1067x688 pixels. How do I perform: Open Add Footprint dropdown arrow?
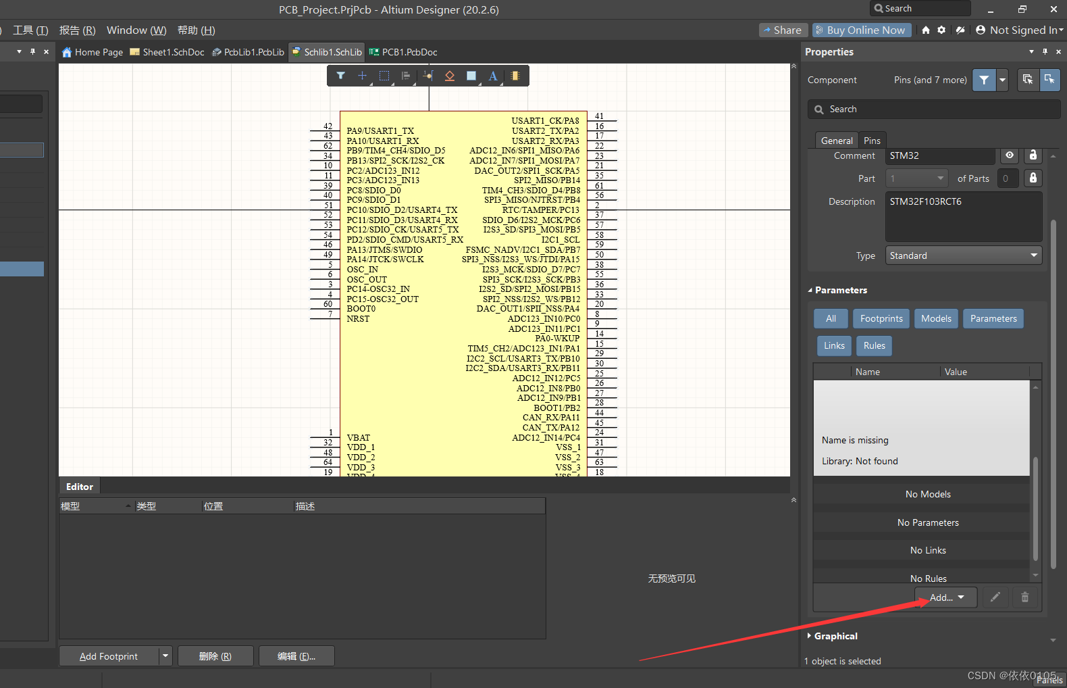point(165,656)
